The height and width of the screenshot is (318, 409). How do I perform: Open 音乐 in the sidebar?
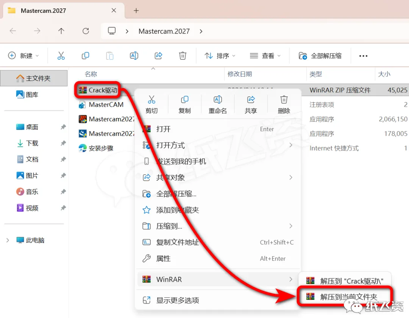27,192
